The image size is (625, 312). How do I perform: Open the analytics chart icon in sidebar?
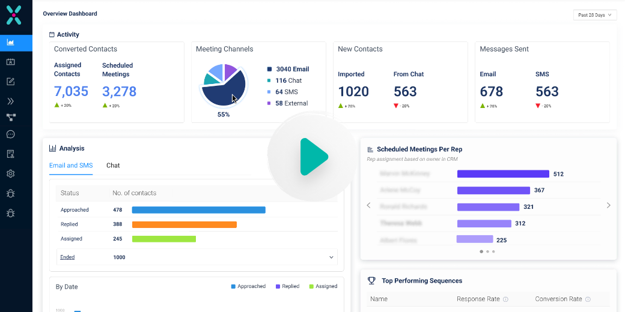coord(11,42)
